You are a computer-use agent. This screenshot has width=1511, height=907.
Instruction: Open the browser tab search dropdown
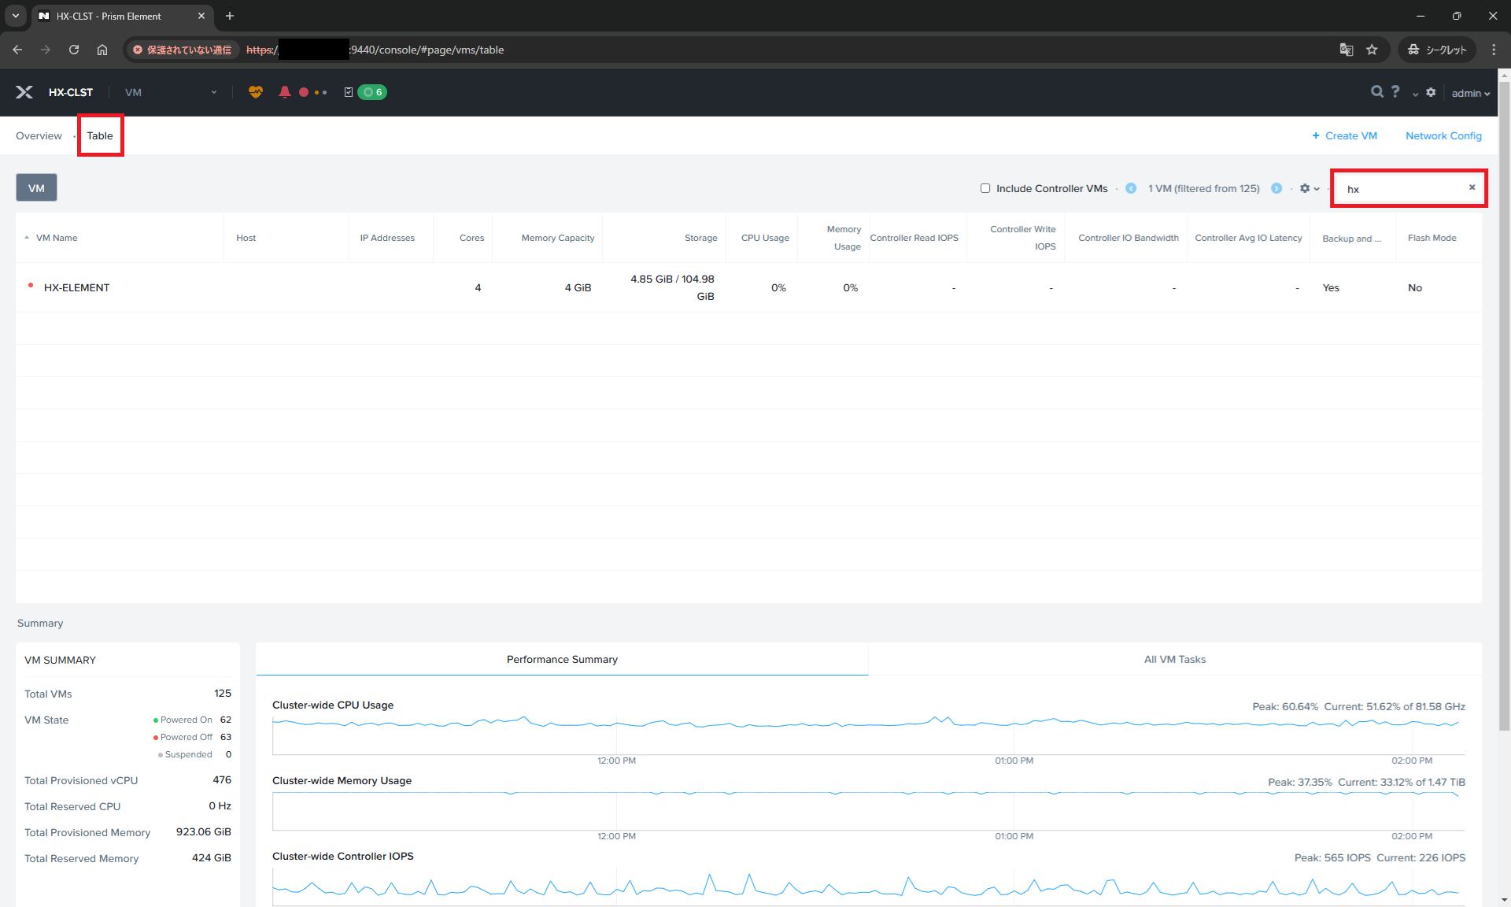tap(15, 16)
